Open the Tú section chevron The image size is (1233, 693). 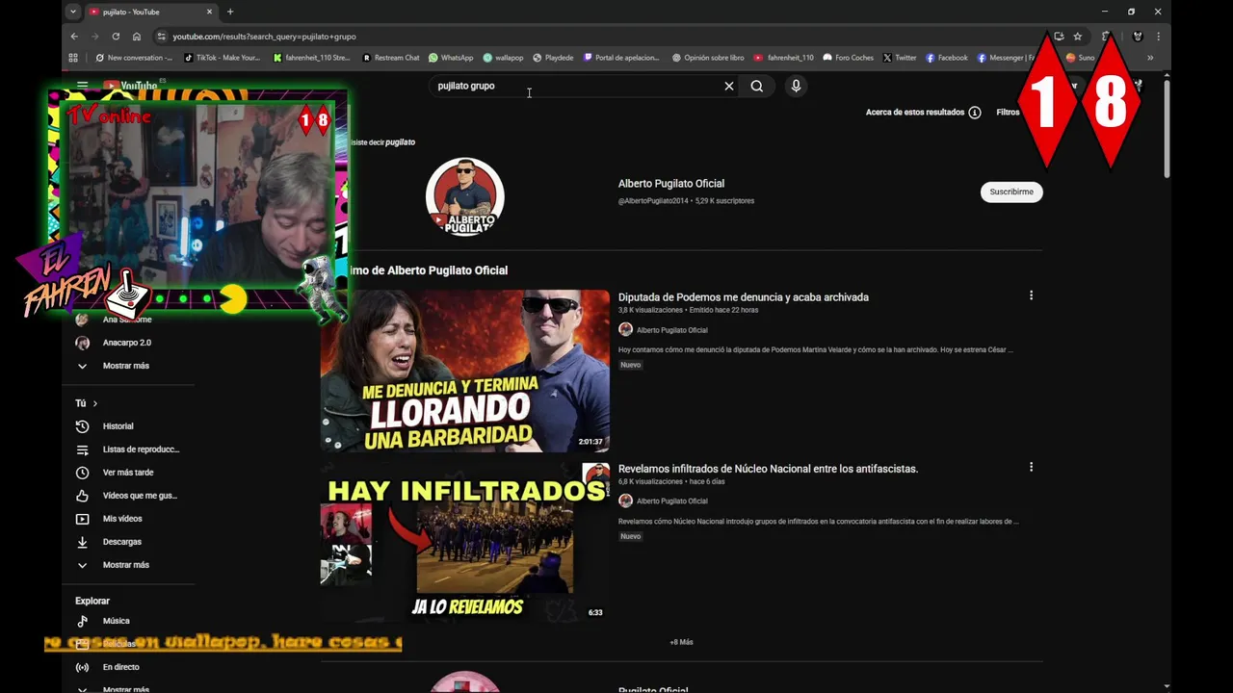click(x=95, y=403)
